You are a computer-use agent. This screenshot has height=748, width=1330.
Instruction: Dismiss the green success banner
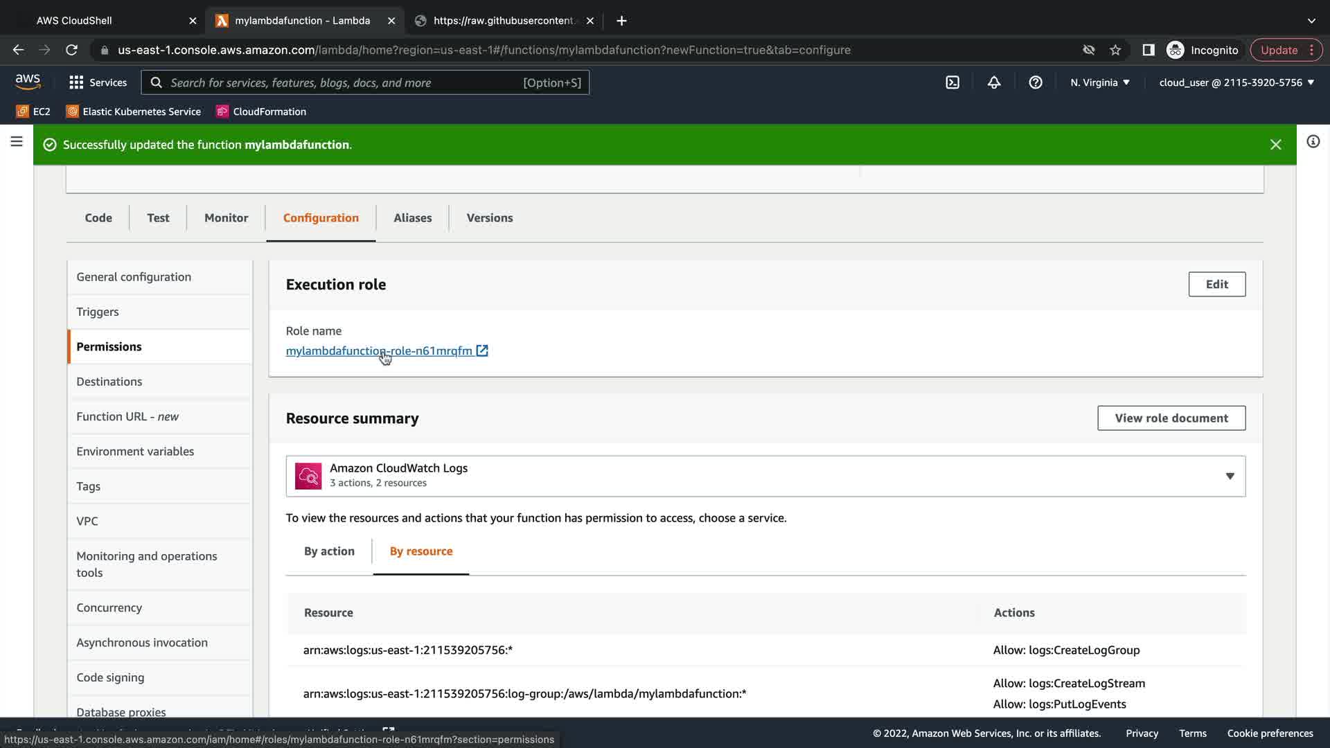[1275, 145]
